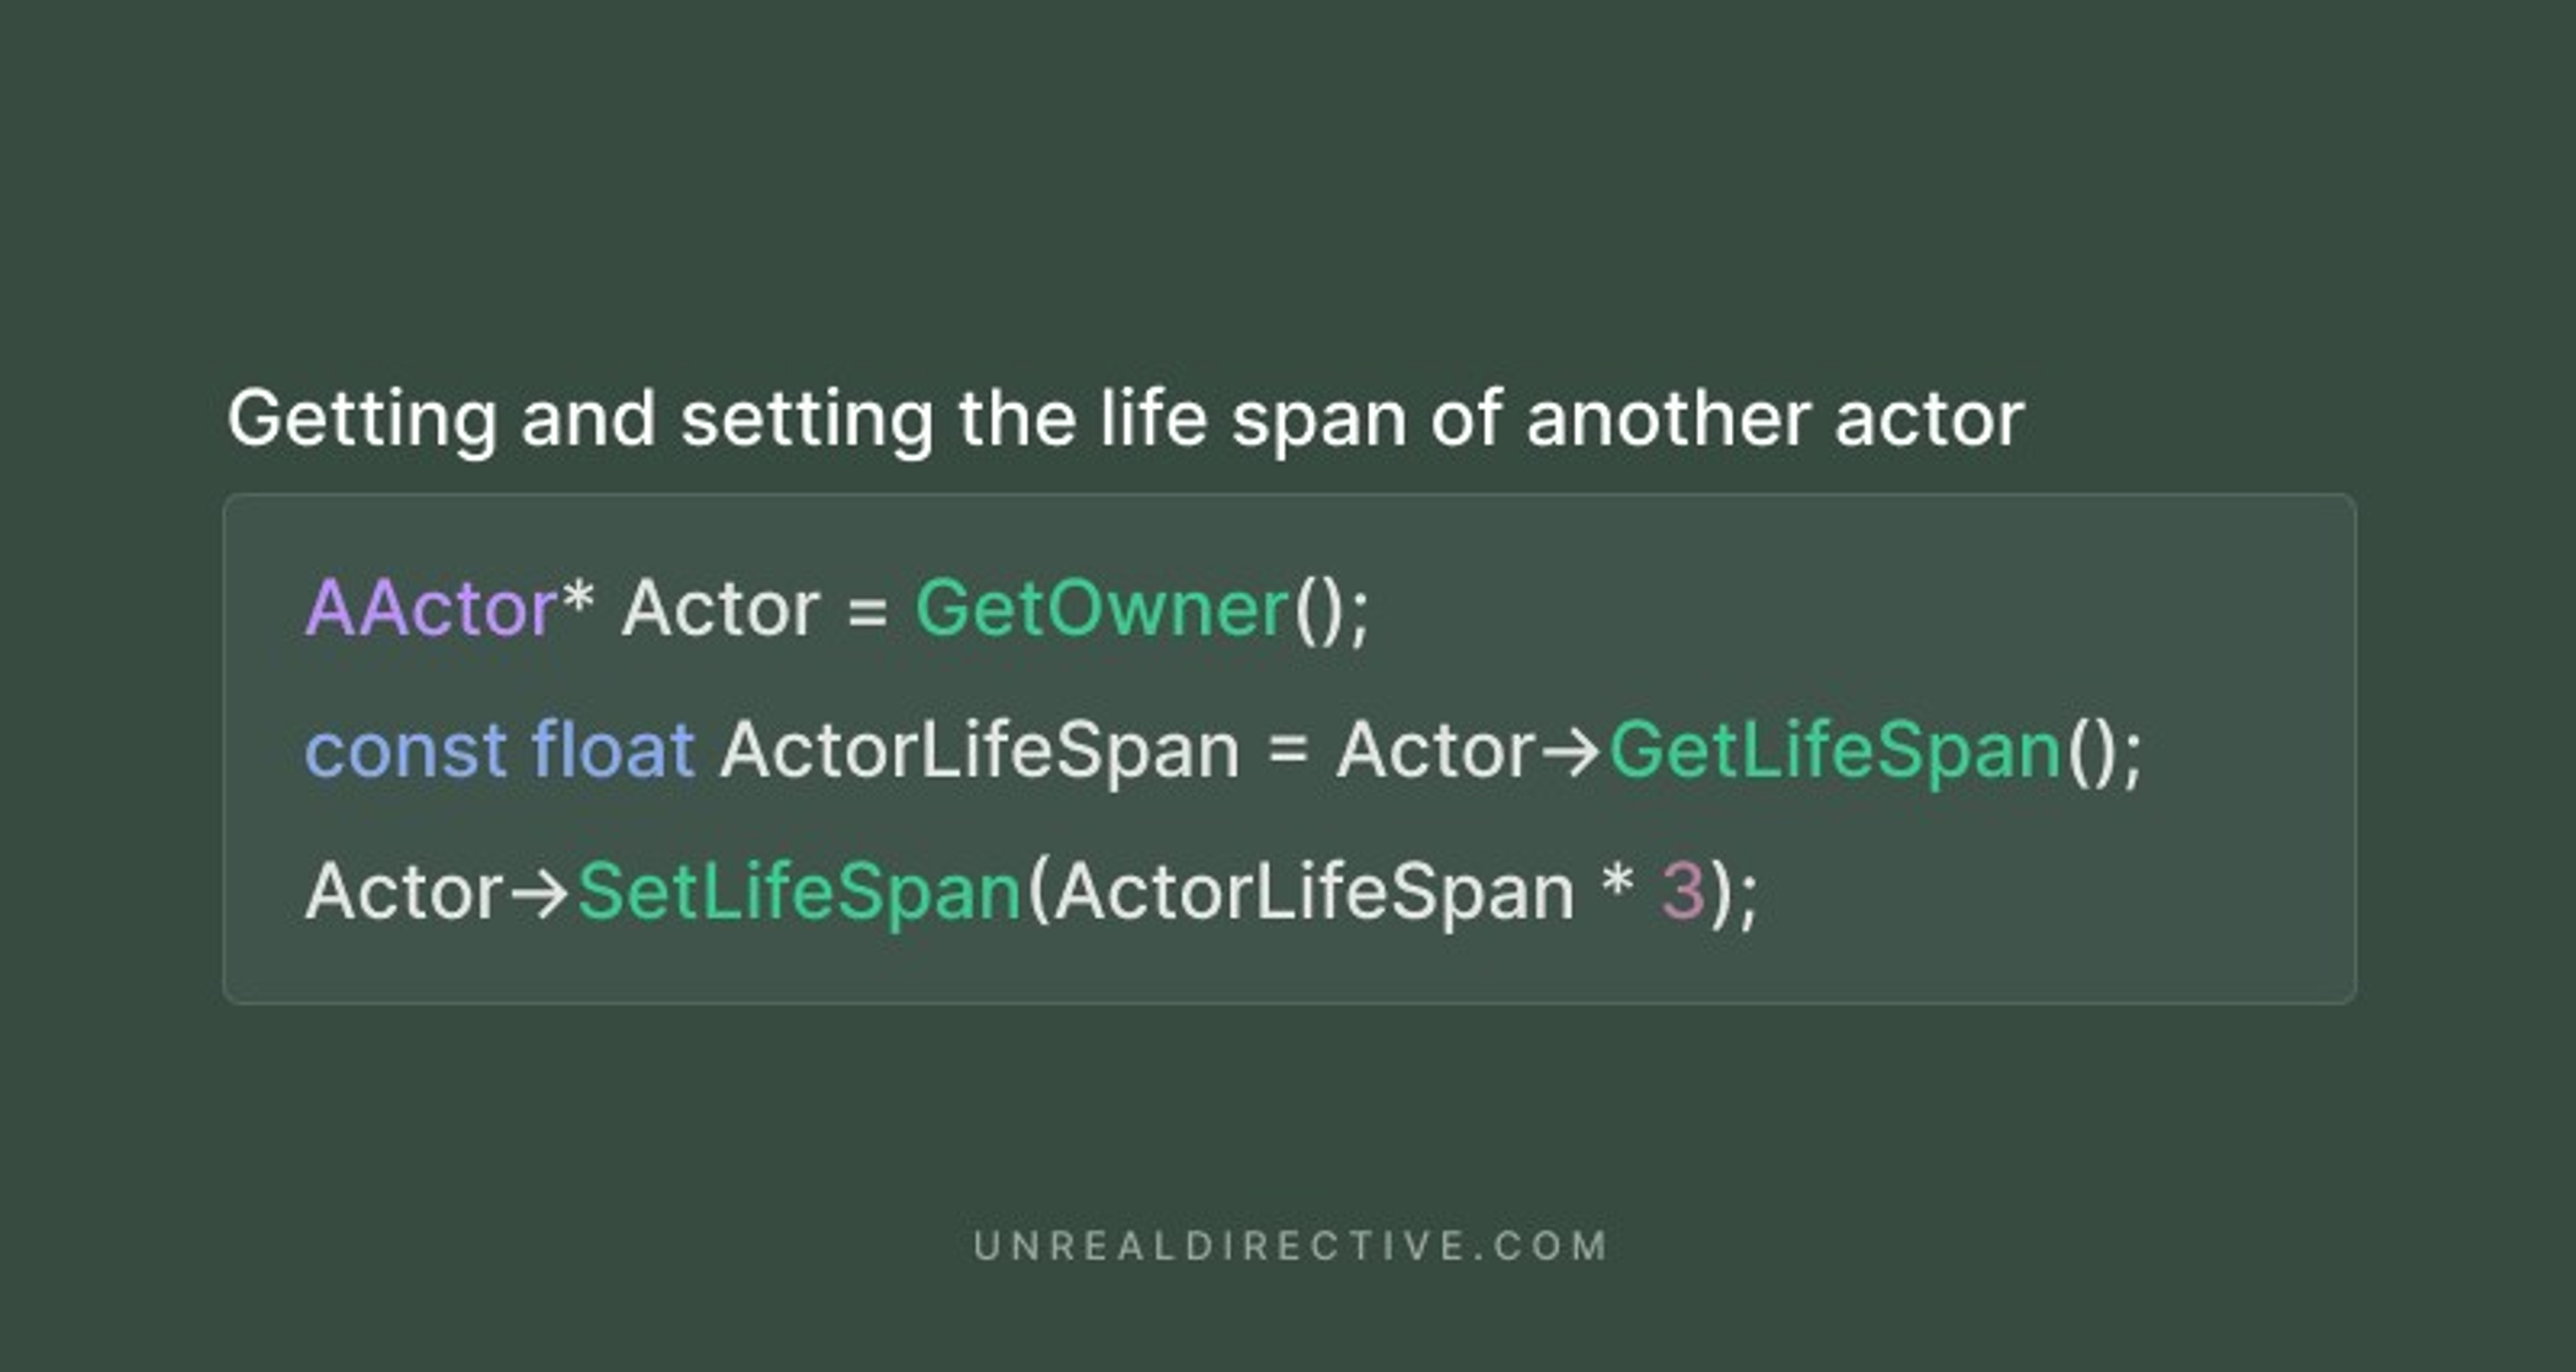Click the blue const keyword

point(405,750)
